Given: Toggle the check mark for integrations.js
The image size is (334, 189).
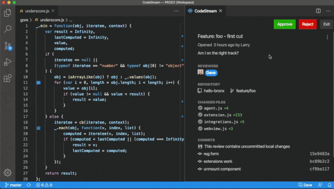Looking at the screenshot, I should tap(200, 122).
